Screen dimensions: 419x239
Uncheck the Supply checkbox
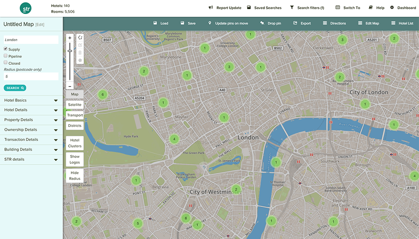click(6, 49)
